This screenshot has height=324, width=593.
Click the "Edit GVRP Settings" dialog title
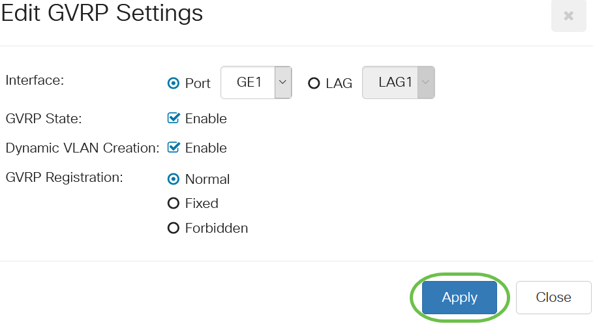(102, 13)
